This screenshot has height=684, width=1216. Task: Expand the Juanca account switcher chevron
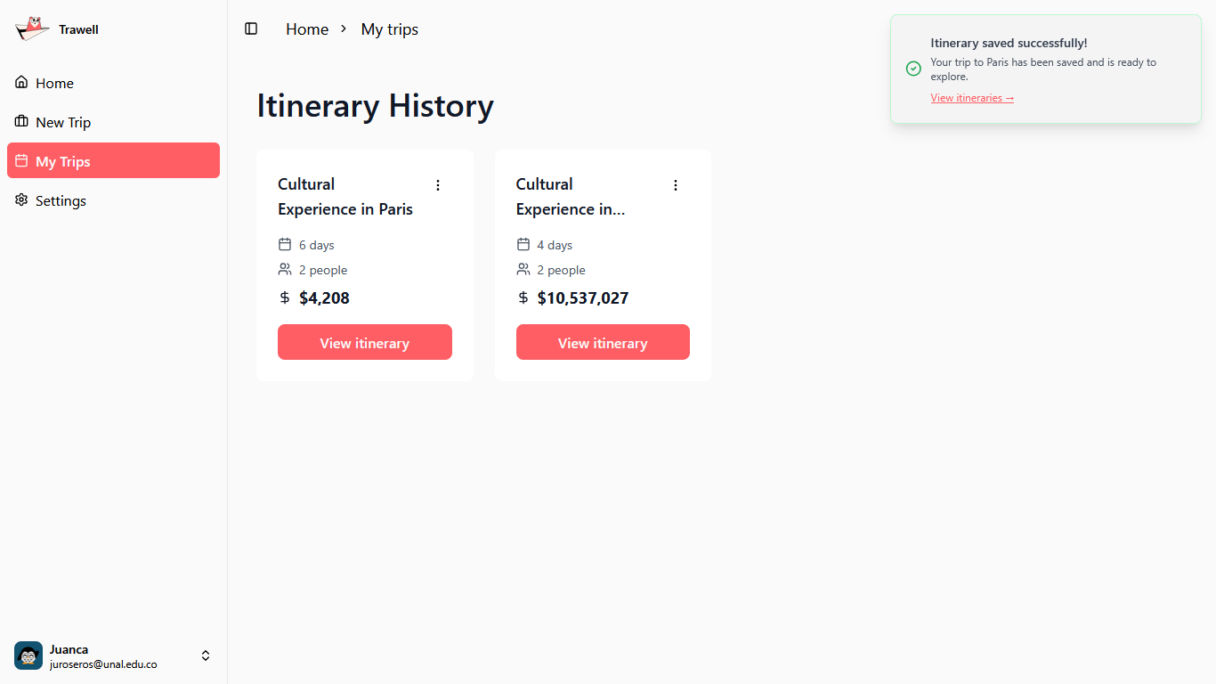click(206, 655)
